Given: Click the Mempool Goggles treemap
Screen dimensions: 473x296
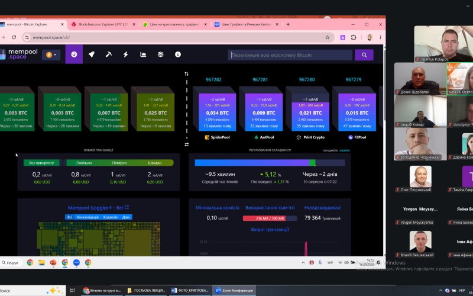Looking at the screenshot, I should point(98,239).
